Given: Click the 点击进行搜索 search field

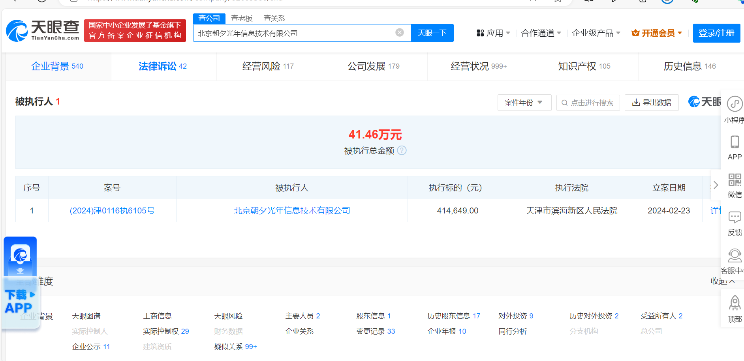Looking at the screenshot, I should point(588,103).
